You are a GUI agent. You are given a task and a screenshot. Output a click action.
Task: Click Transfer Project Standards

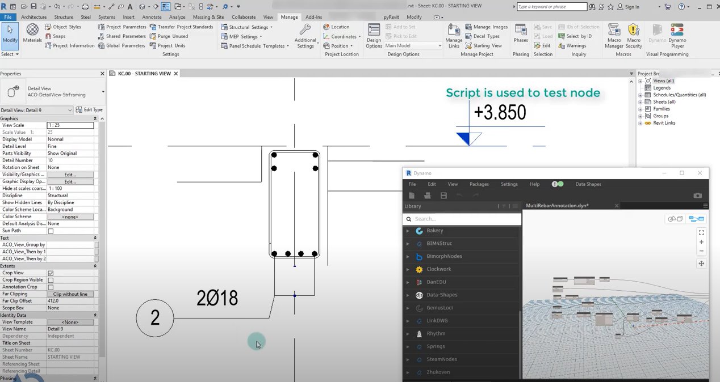point(181,27)
